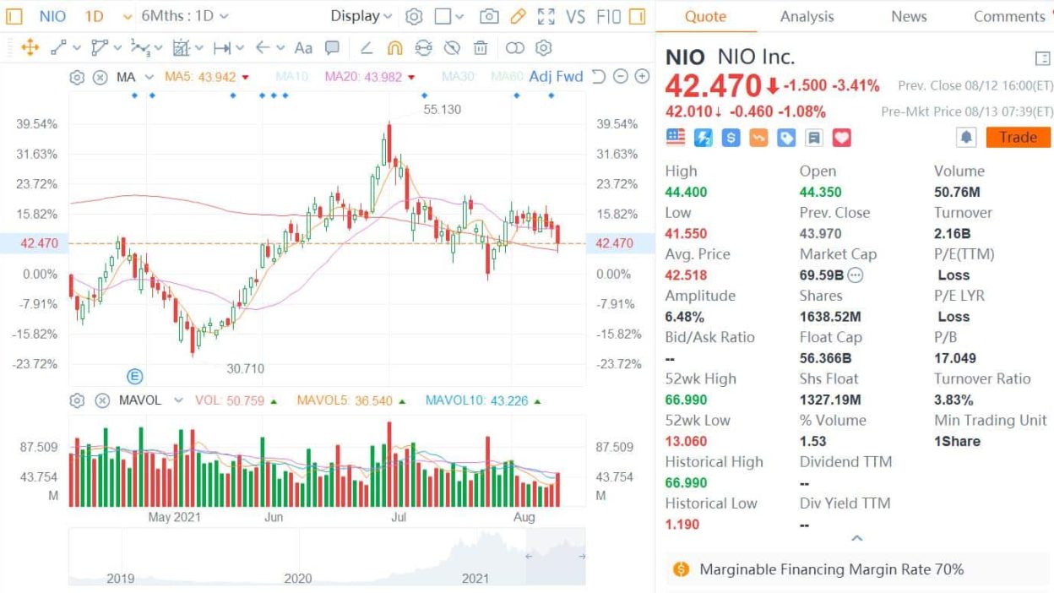Expand market cap details ellipsis
This screenshot has height=593, width=1054.
[x=856, y=275]
